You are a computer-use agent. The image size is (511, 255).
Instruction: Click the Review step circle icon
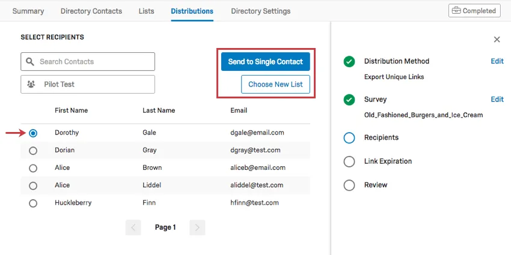tap(349, 185)
